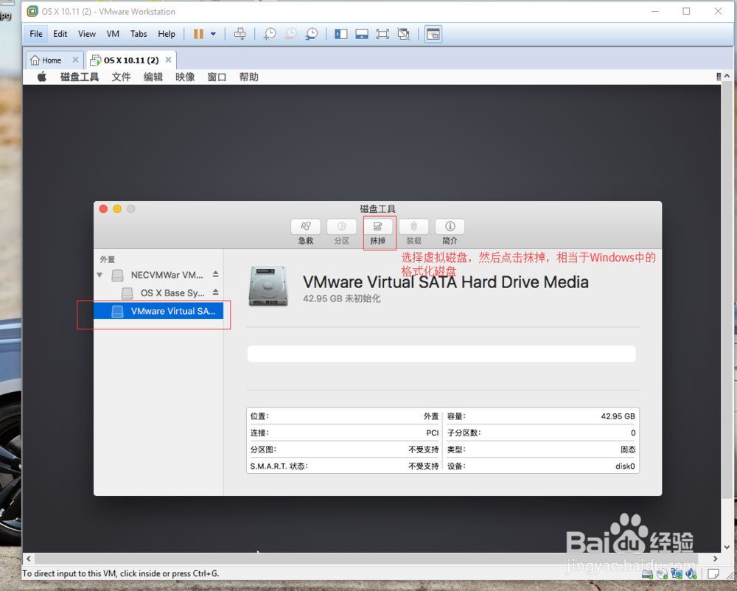Click the 固态 type value
The image size is (737, 591).
point(628,450)
